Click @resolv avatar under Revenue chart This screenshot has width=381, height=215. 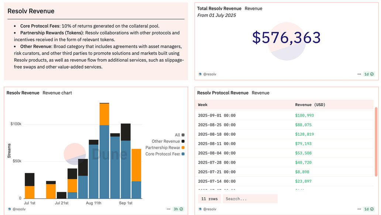pos(10,209)
